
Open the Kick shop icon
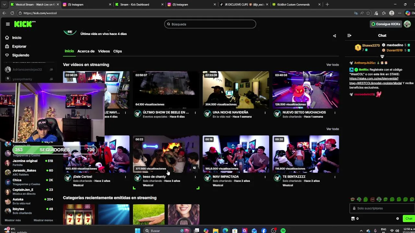click(x=353, y=219)
